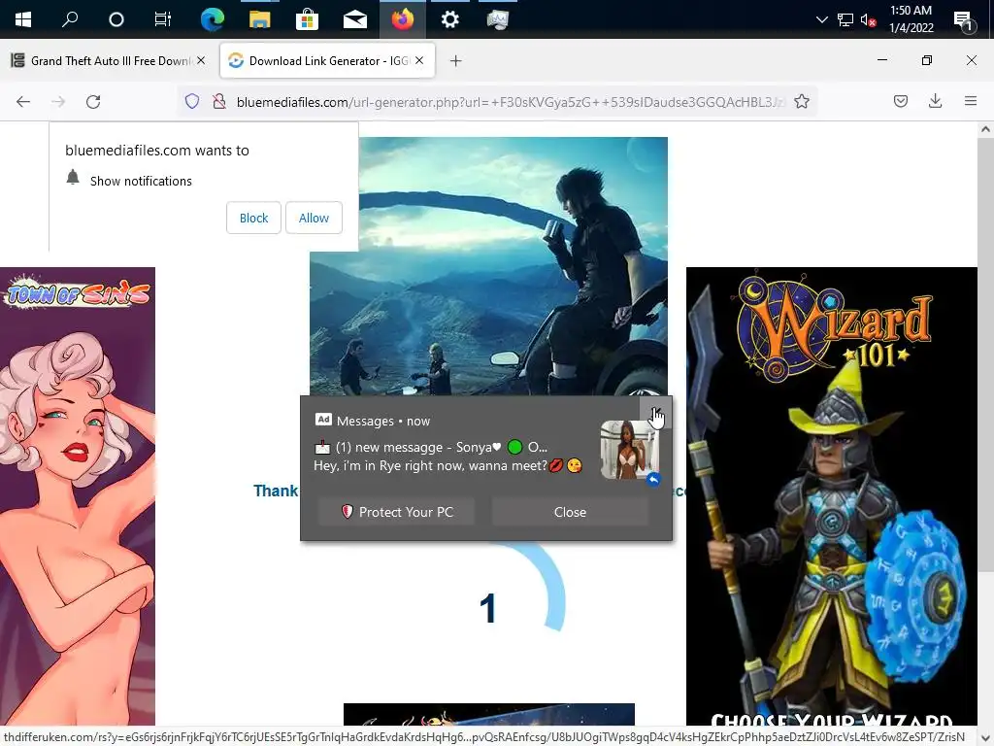The image size is (994, 746).
Task: Open network status tray icon
Action: tap(845, 19)
